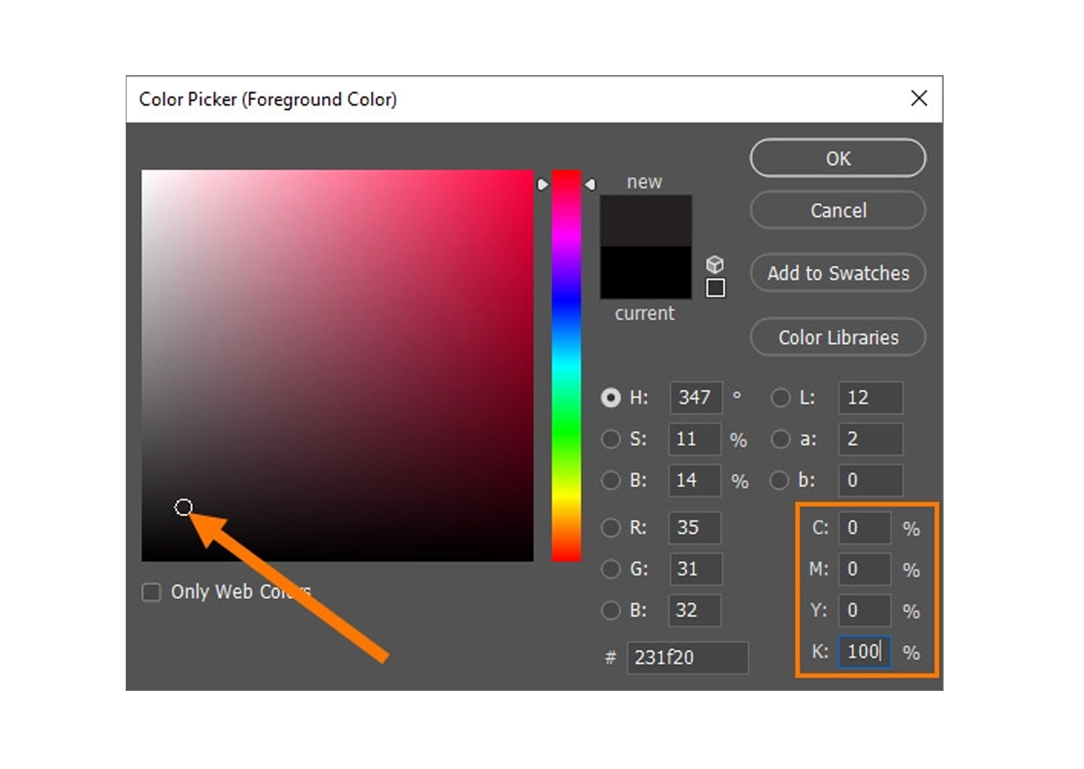
Task: Click the vertical hue spectrum slider
Action: coord(567,365)
